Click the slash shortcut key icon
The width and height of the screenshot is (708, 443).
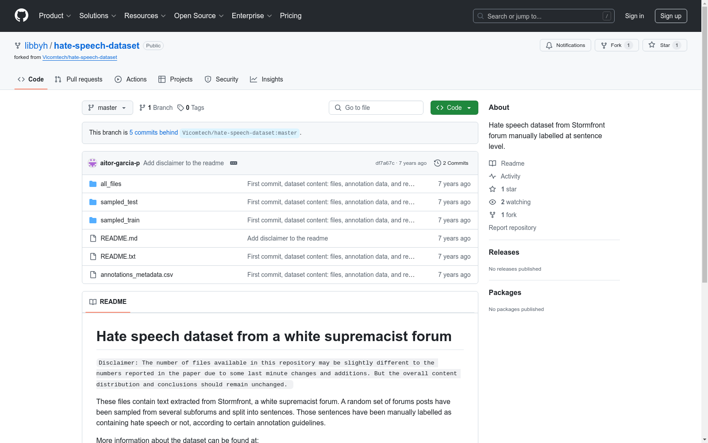(607, 16)
